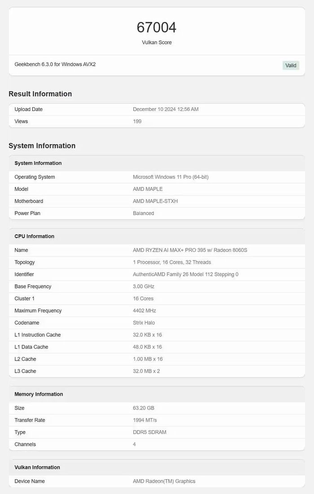Screen dimensions: 314x494
Task: Click the AMD MAPLE-STXH motherboard value
Action: [x=155, y=201]
